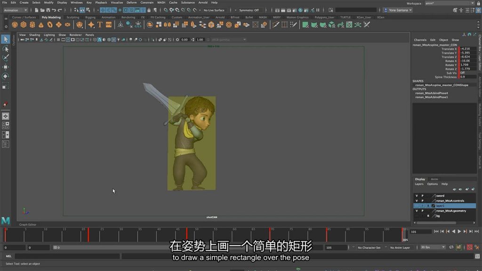The width and height of the screenshot is (482, 271).
Task: Toggle visibility of ronan_MtoA:controls layer
Action: click(417, 200)
